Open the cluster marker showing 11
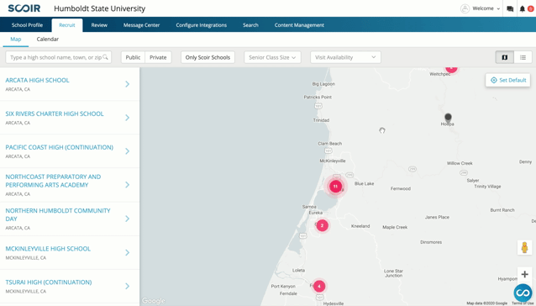The image size is (536, 306). click(x=335, y=187)
